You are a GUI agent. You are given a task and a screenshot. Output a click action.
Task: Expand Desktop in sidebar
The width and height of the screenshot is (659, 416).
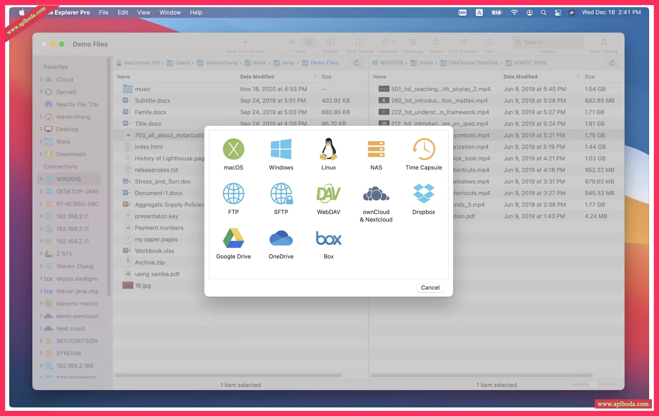click(x=41, y=129)
